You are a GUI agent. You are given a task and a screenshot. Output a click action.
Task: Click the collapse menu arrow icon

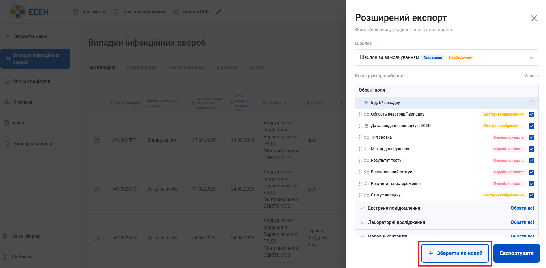[x=7, y=36]
